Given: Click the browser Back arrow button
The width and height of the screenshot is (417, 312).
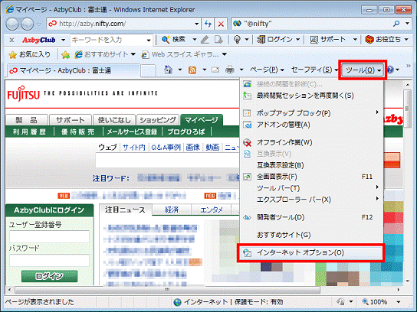Looking at the screenshot, I should [x=12, y=24].
